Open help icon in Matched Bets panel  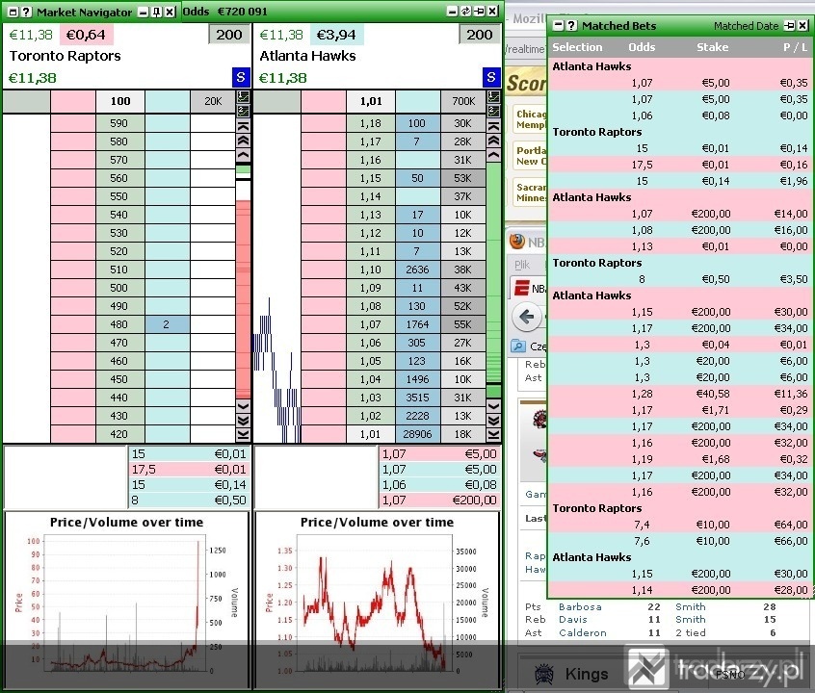pyautogui.click(x=571, y=25)
